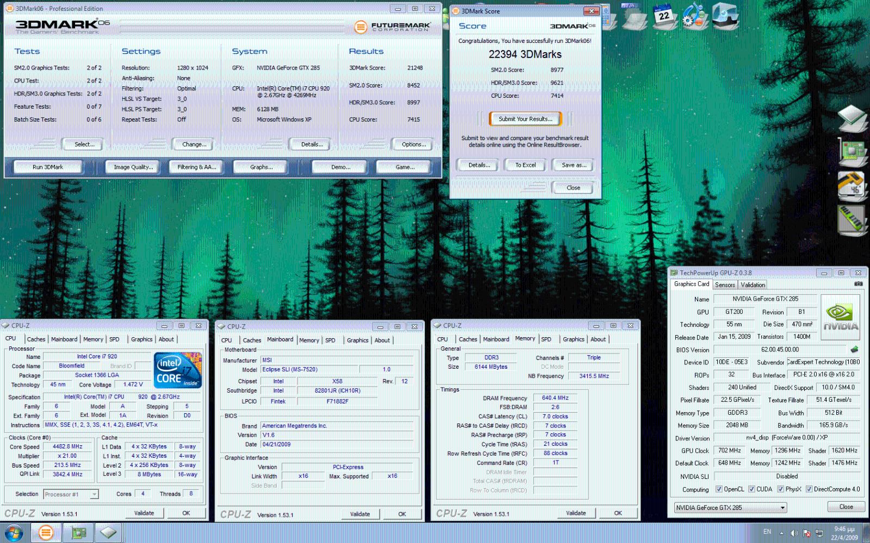Click the GPU-Z camera screenshot icon

(x=859, y=284)
